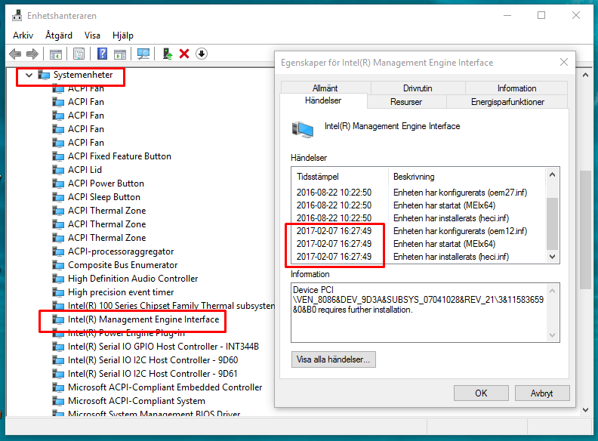The image size is (598, 441).
Task: Click the Forward arrow toolbar icon
Action: (32, 54)
